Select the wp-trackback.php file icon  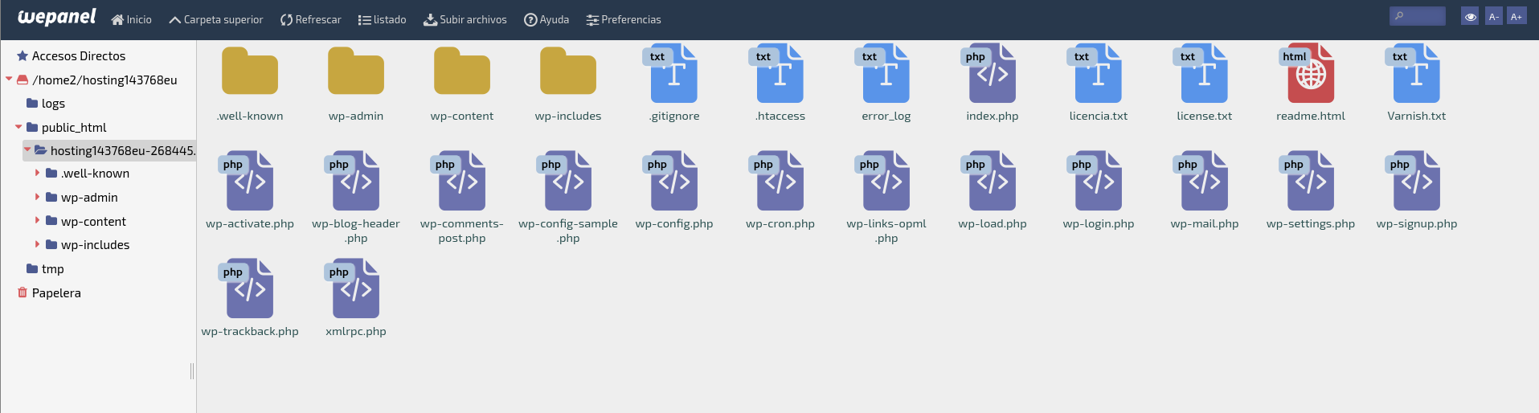click(x=245, y=288)
